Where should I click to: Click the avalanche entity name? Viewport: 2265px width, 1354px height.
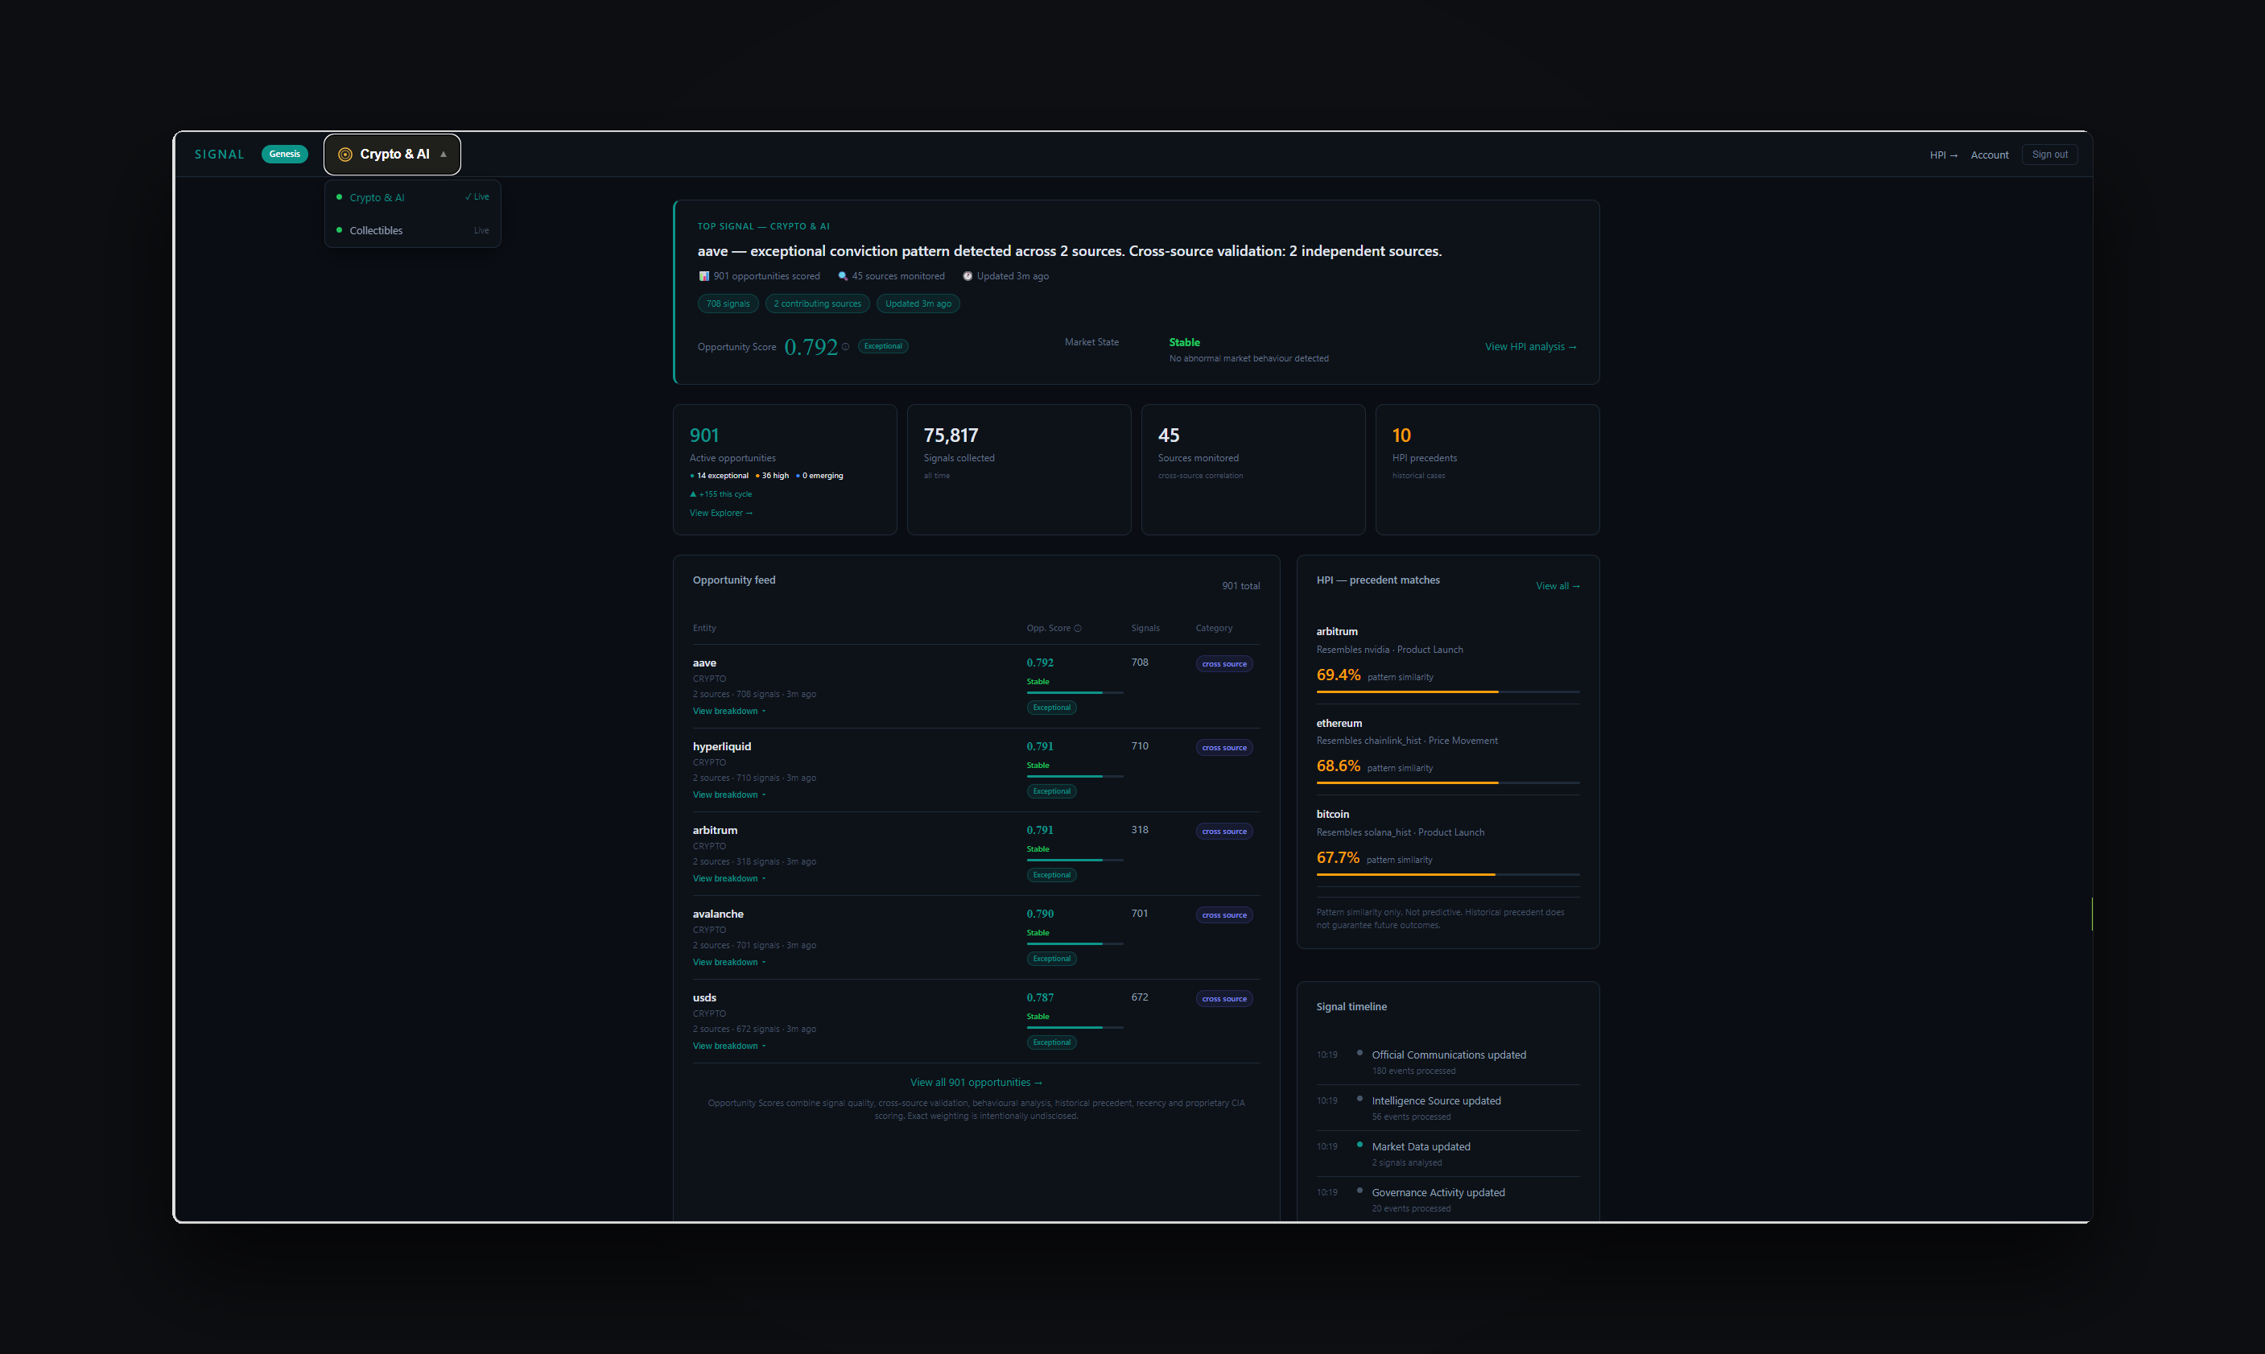[718, 914]
